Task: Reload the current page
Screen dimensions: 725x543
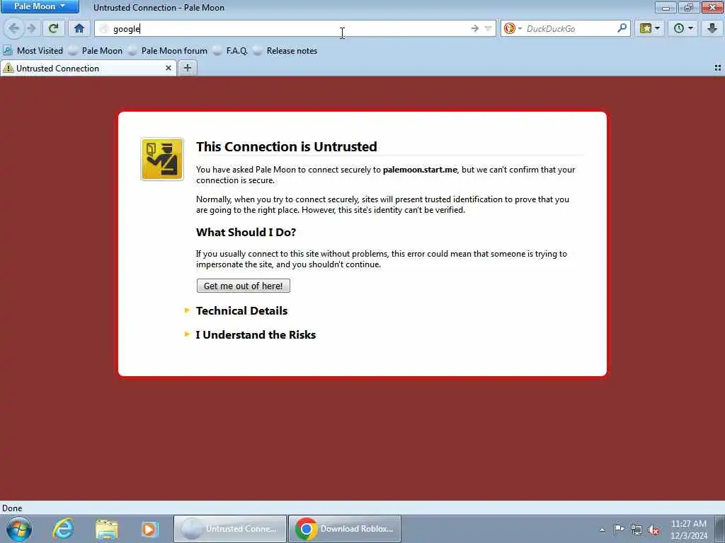Action: pyautogui.click(x=53, y=28)
